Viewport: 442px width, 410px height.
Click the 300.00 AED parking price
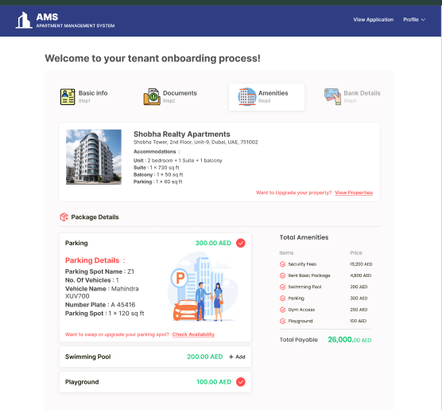click(213, 243)
